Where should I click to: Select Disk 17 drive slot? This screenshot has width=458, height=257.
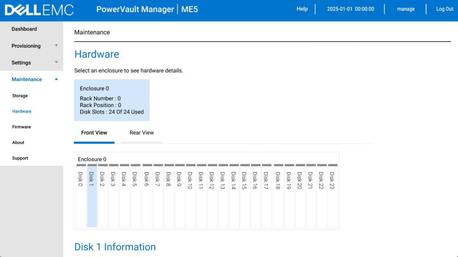coord(267,196)
